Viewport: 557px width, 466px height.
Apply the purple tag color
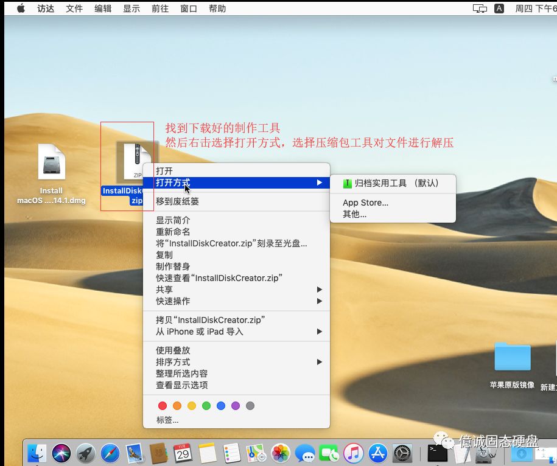point(236,406)
